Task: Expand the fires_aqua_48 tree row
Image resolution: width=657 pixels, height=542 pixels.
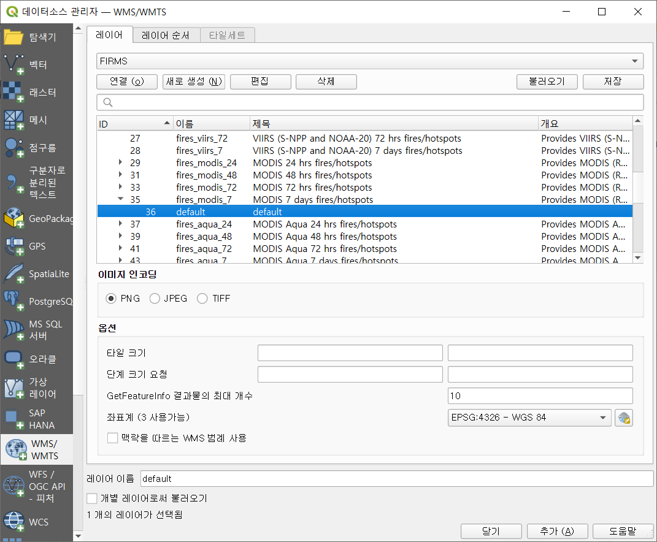Action: [120, 236]
